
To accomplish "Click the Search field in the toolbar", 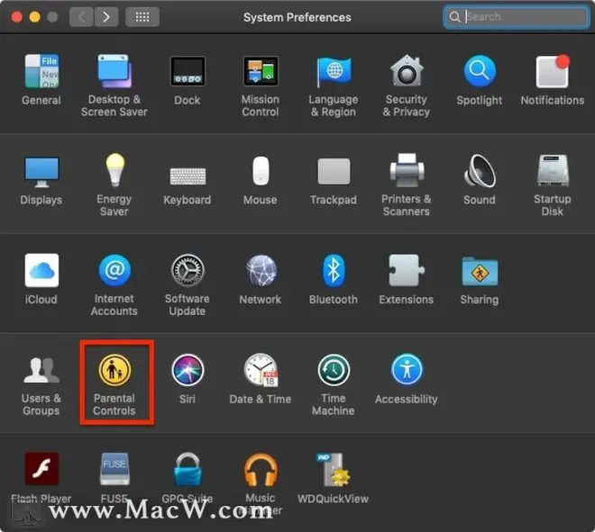I will point(516,17).
